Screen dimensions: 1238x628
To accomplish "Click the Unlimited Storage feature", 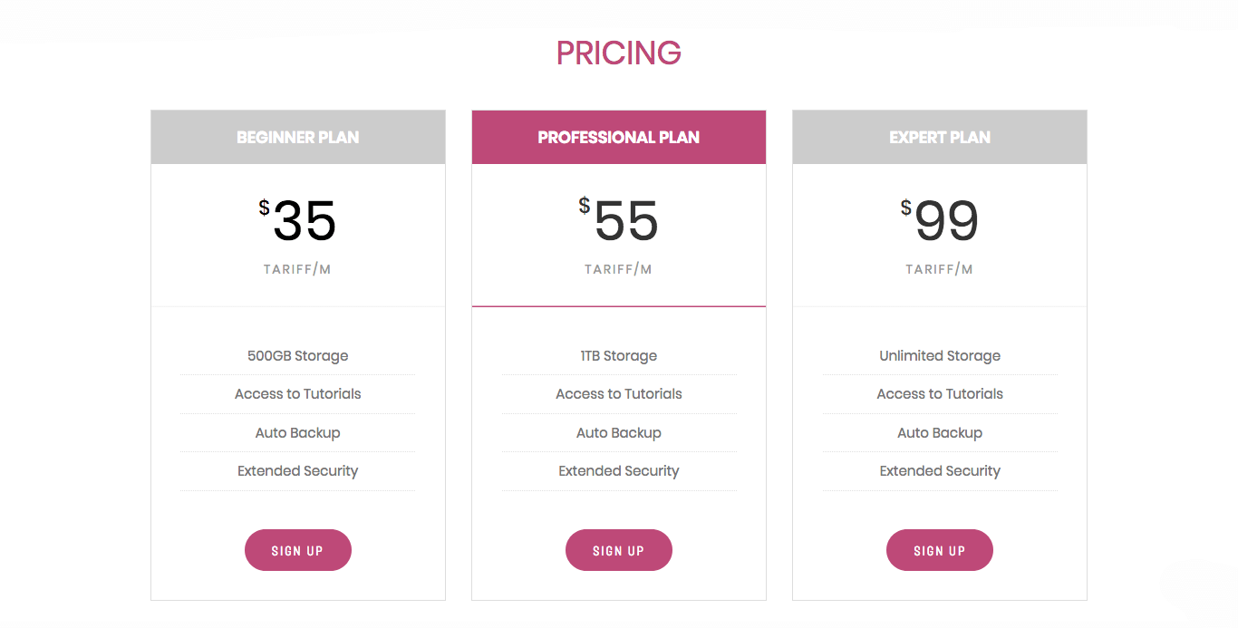I will [x=939, y=356].
